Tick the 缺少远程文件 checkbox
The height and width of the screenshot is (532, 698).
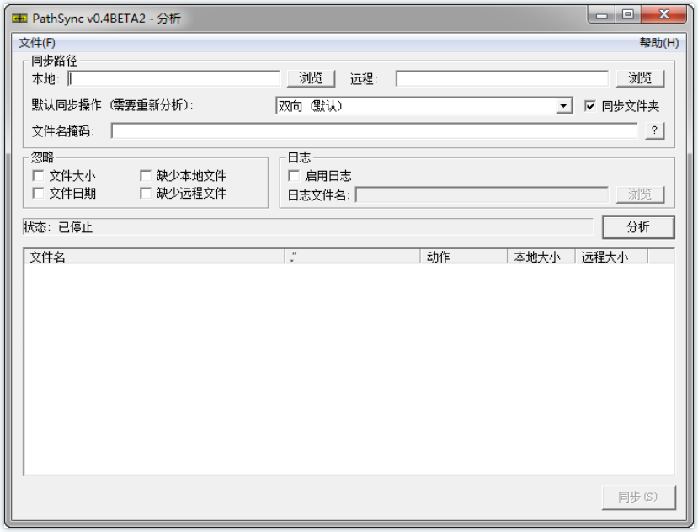click(x=146, y=193)
